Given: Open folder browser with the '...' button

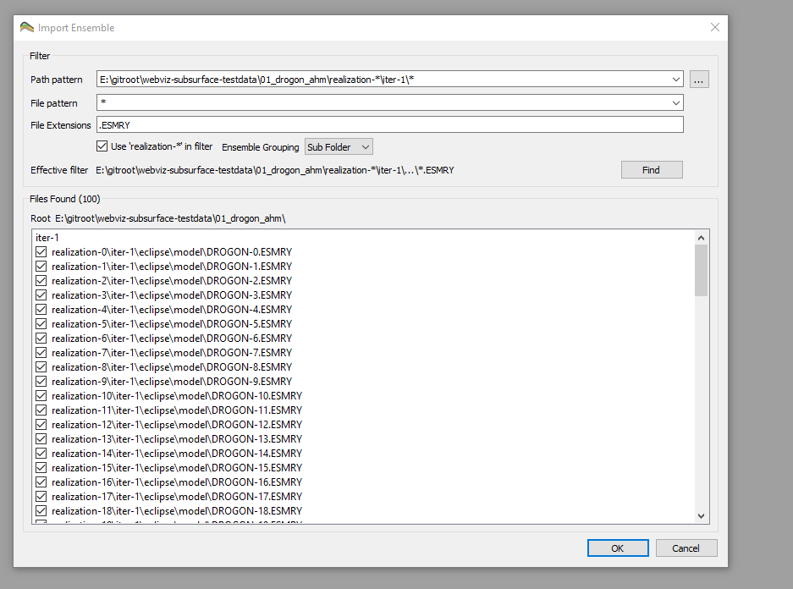Looking at the screenshot, I should coord(698,80).
